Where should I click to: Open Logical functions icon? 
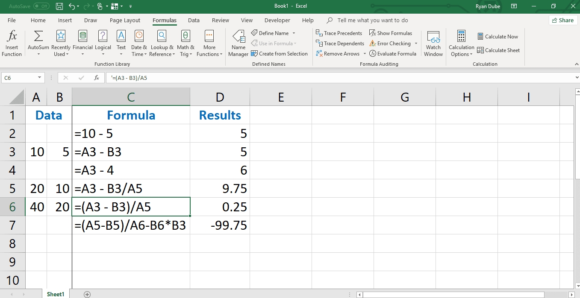click(x=103, y=36)
